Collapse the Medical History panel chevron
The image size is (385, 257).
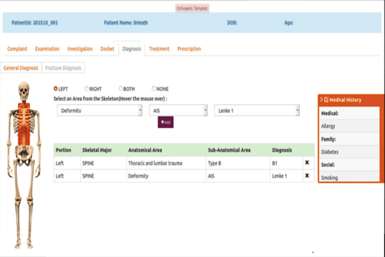click(x=321, y=100)
